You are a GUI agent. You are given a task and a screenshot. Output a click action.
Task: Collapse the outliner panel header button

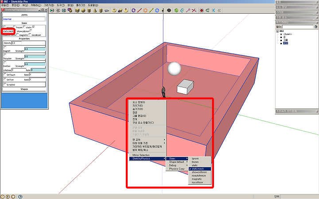(x=317, y=23)
